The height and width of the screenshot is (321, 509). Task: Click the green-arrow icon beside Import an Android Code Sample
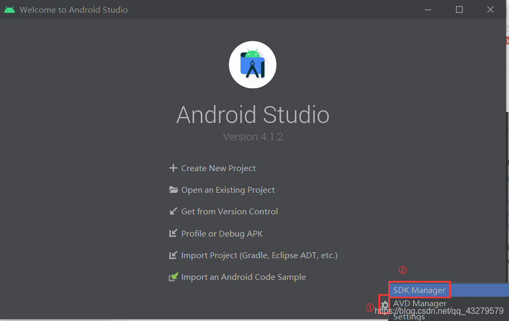[173, 277]
